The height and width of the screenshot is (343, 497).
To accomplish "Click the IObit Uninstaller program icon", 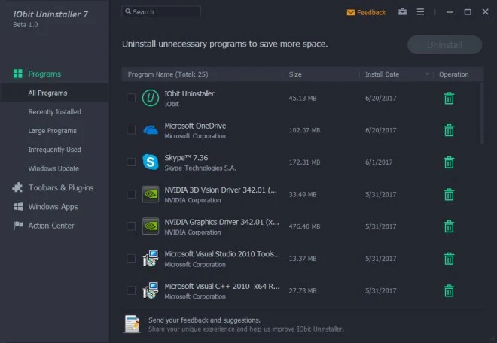I will (151, 98).
